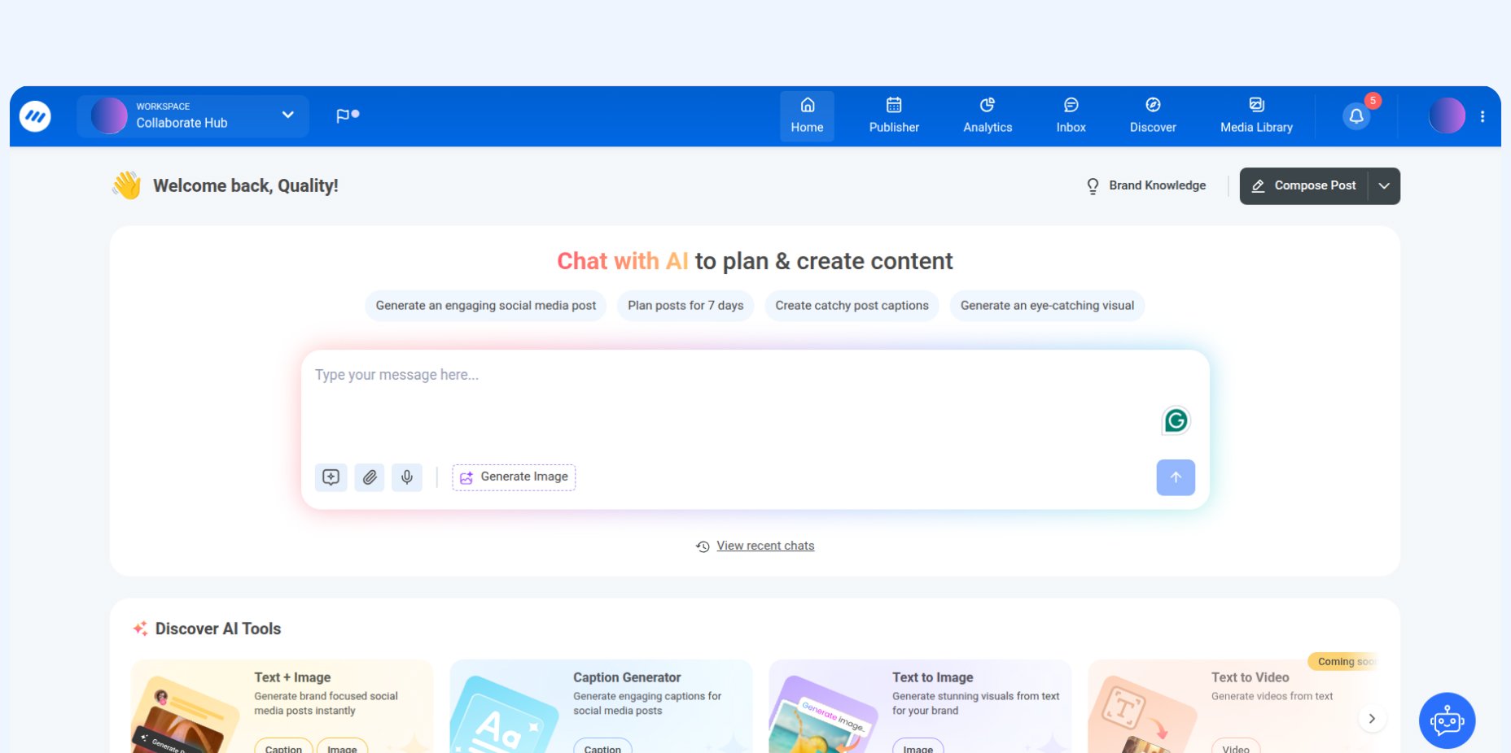
Task: Open the three-dot overflow menu
Action: pyautogui.click(x=1482, y=115)
